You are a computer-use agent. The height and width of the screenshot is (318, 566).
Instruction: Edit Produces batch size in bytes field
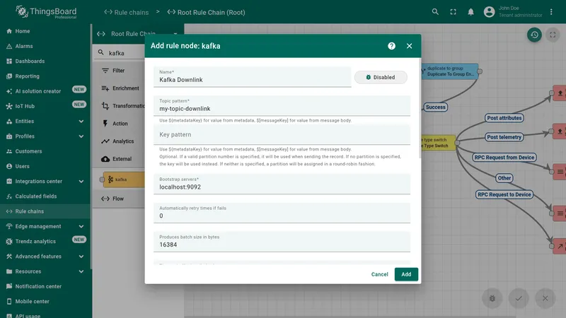pos(282,242)
